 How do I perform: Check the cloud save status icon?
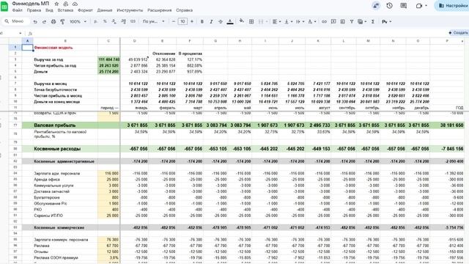click(75, 4)
